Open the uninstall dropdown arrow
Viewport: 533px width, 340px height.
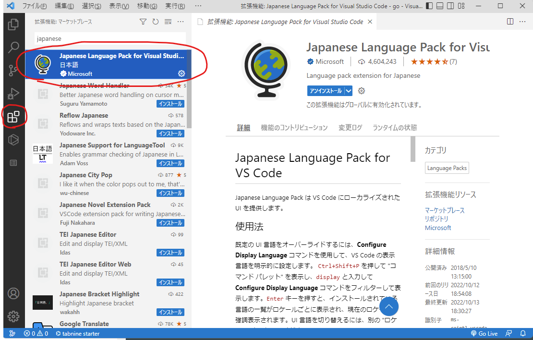click(349, 91)
